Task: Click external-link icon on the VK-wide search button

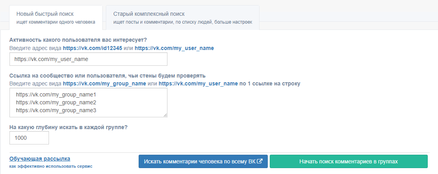Action: coord(260,161)
